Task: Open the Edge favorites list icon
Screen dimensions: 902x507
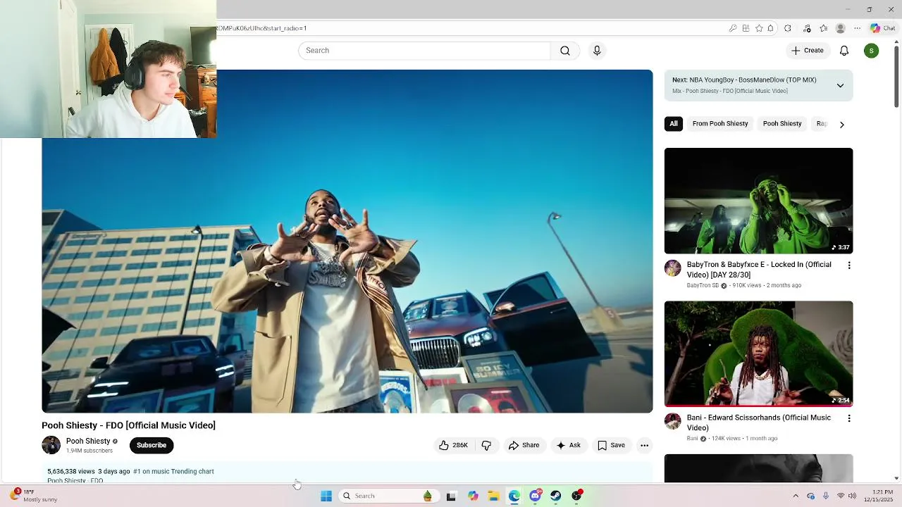Action: 823,28
